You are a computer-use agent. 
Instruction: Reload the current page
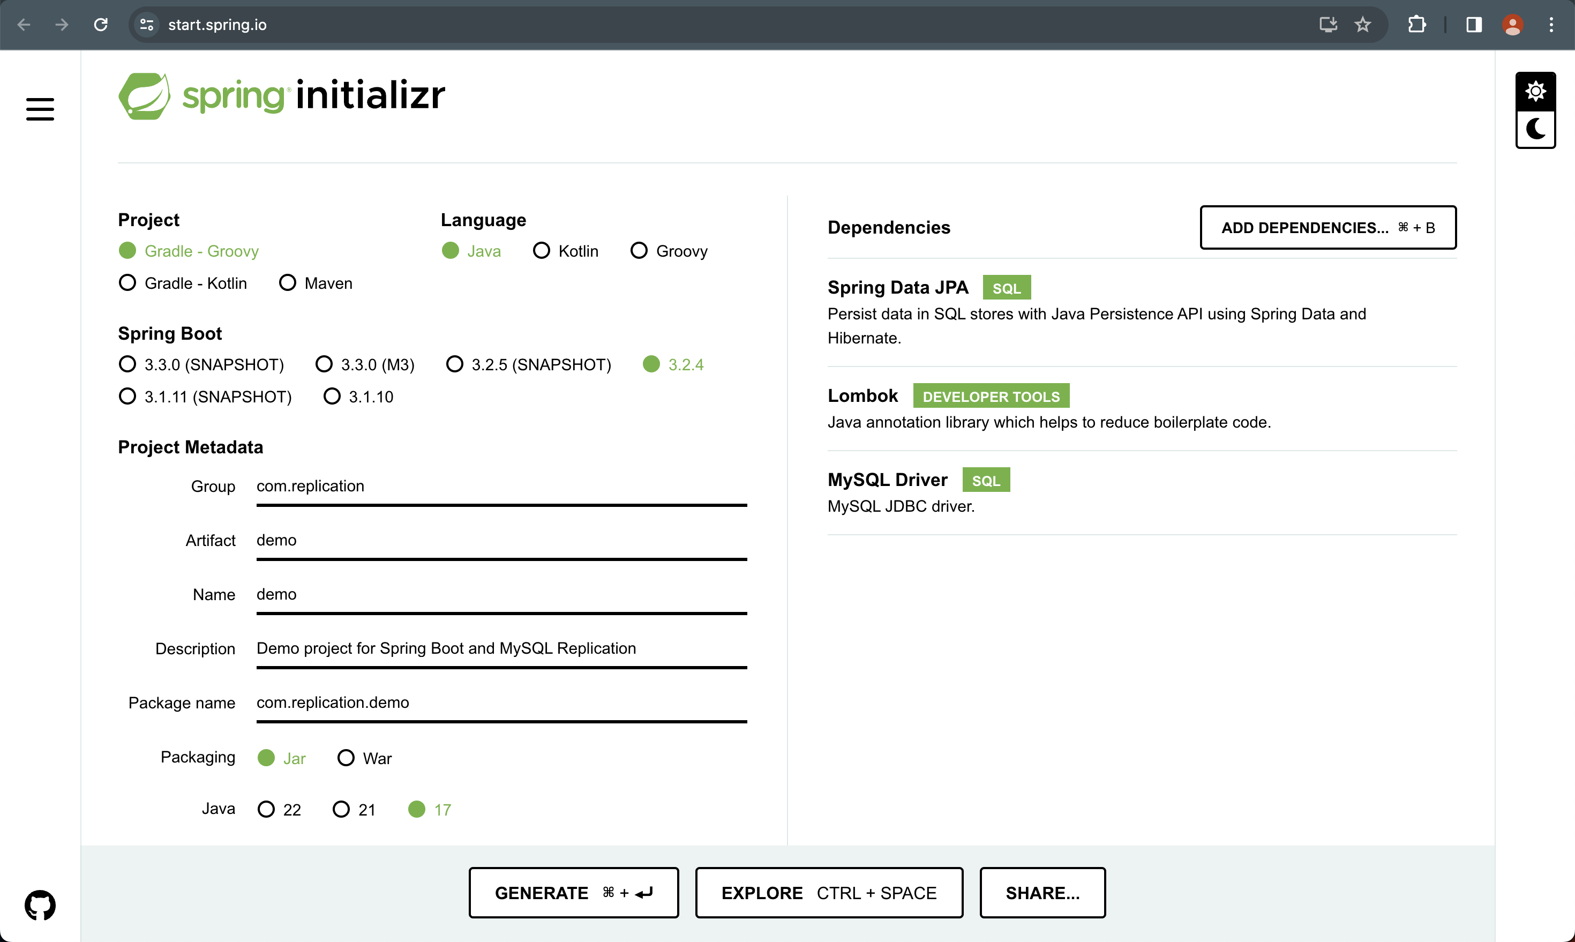(101, 25)
